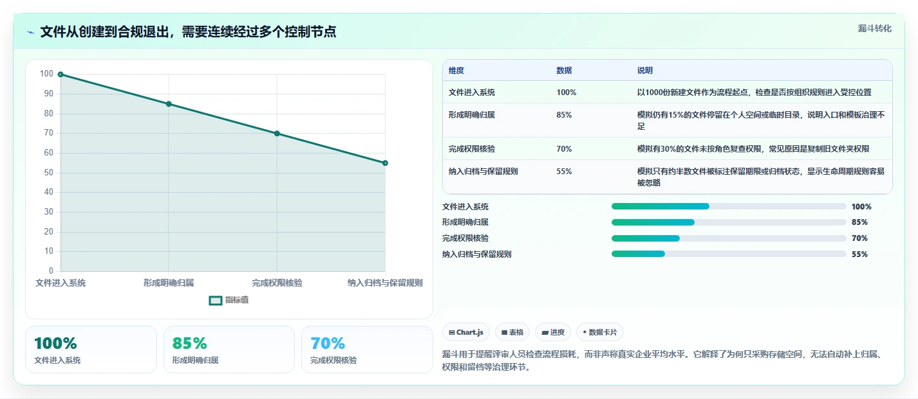Click the 数据 column header
Viewport: 918px width, 399px height.
(x=565, y=71)
